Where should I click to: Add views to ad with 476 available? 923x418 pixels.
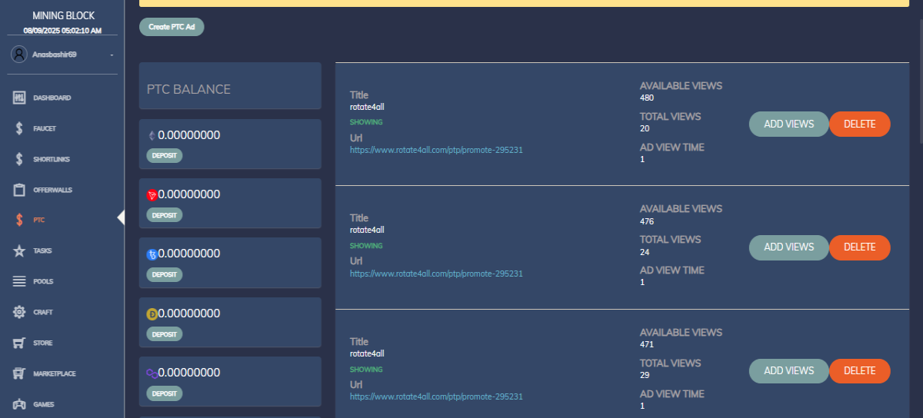pos(788,247)
